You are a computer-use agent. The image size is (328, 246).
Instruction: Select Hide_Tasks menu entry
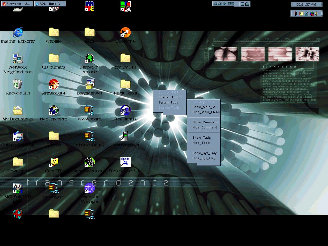[201, 143]
